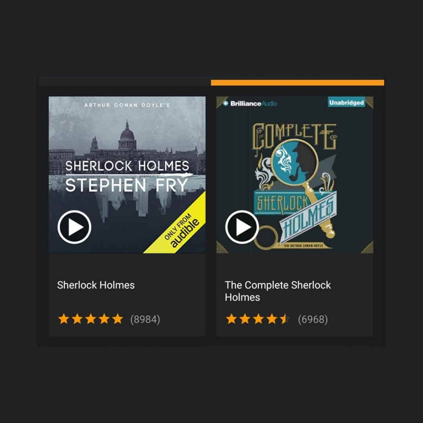The height and width of the screenshot is (423, 423).
Task: Click the first star of Sherlock Holmes rating
Action: [x=64, y=319]
